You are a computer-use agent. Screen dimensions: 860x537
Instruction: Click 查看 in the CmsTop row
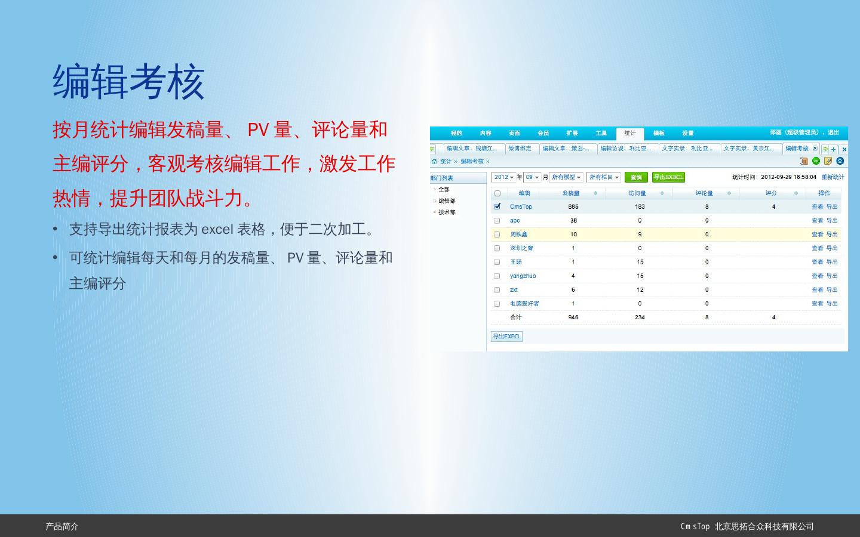(817, 206)
